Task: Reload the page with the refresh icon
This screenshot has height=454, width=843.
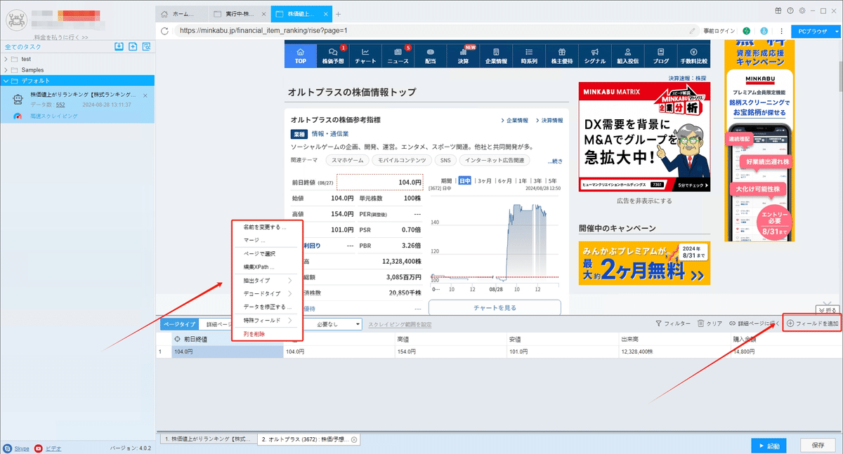Action: [x=164, y=31]
